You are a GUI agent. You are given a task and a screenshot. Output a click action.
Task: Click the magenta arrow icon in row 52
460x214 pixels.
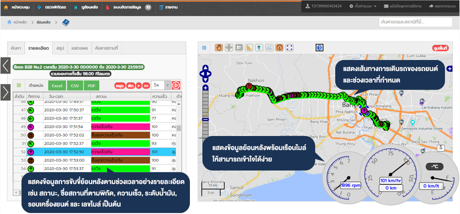[x=31, y=152]
